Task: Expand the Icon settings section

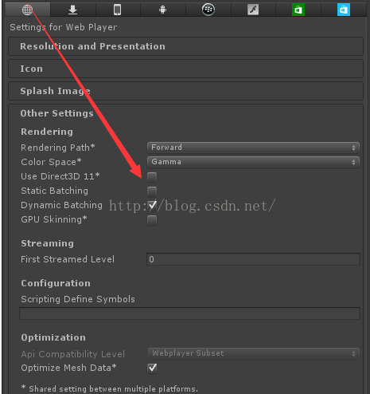Action: [185, 69]
